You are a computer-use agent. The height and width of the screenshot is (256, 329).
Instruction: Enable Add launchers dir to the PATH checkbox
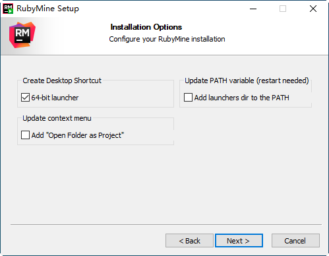pos(188,98)
